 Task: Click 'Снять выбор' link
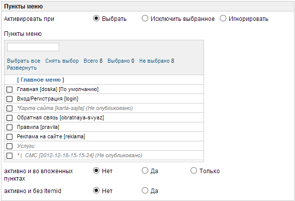pos(62,61)
